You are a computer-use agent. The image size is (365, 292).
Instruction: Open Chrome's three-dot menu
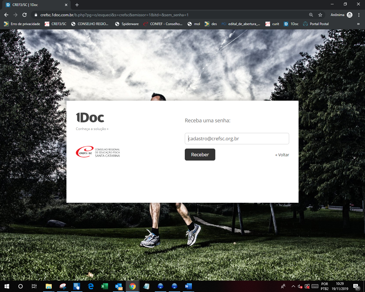(359, 15)
